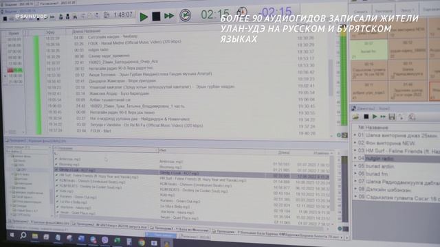
Task: Open the green Excel icon in taskbar
Action: (x=117, y=241)
